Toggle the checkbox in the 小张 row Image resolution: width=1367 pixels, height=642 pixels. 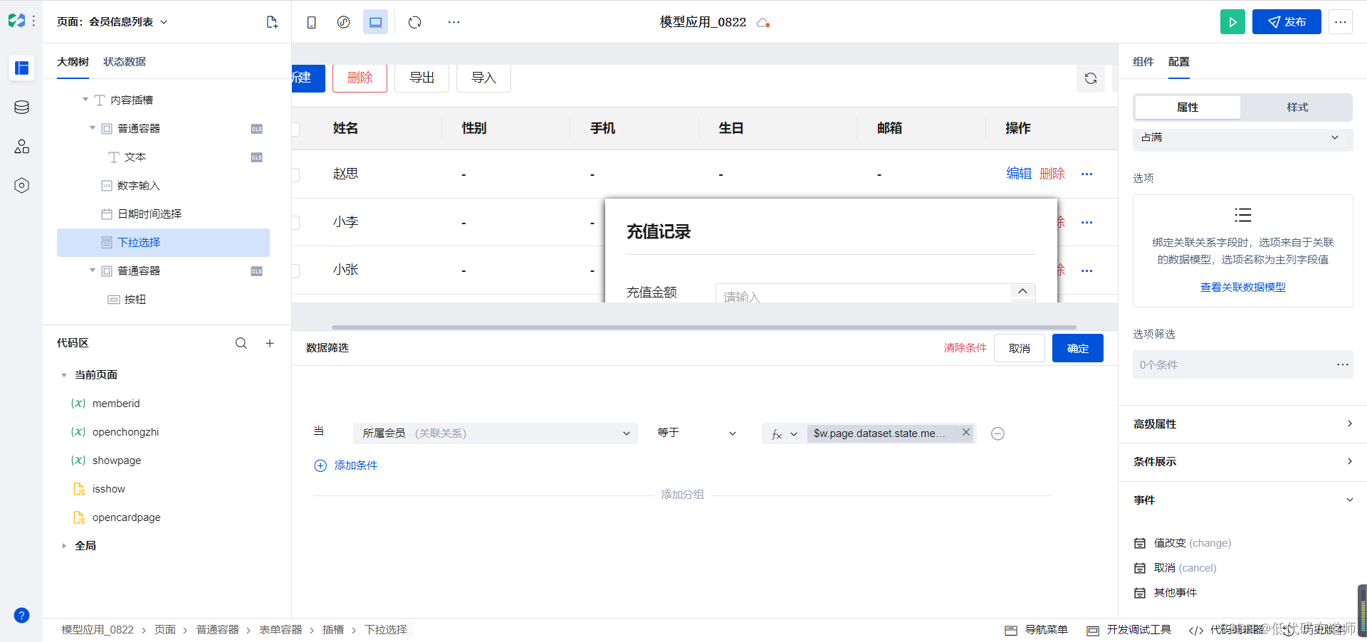(x=295, y=271)
